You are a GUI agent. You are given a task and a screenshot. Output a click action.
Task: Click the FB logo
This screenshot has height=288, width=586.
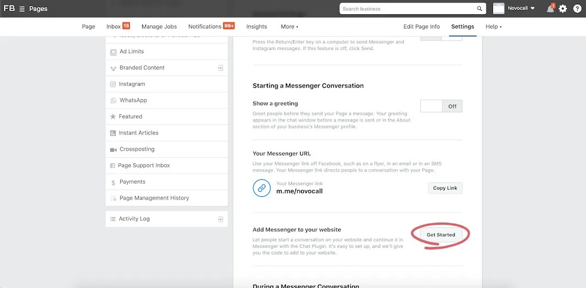point(9,9)
